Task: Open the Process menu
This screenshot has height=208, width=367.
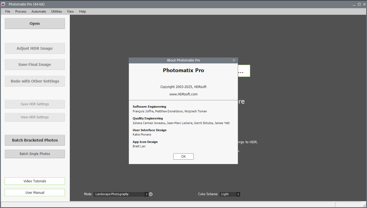Action: [x=21, y=11]
